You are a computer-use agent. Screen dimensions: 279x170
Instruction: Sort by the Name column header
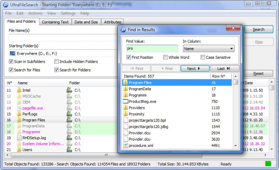click(x=41, y=83)
